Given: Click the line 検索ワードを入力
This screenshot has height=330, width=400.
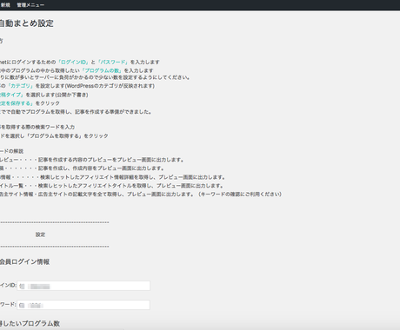Looking at the screenshot, I should tap(37, 127).
